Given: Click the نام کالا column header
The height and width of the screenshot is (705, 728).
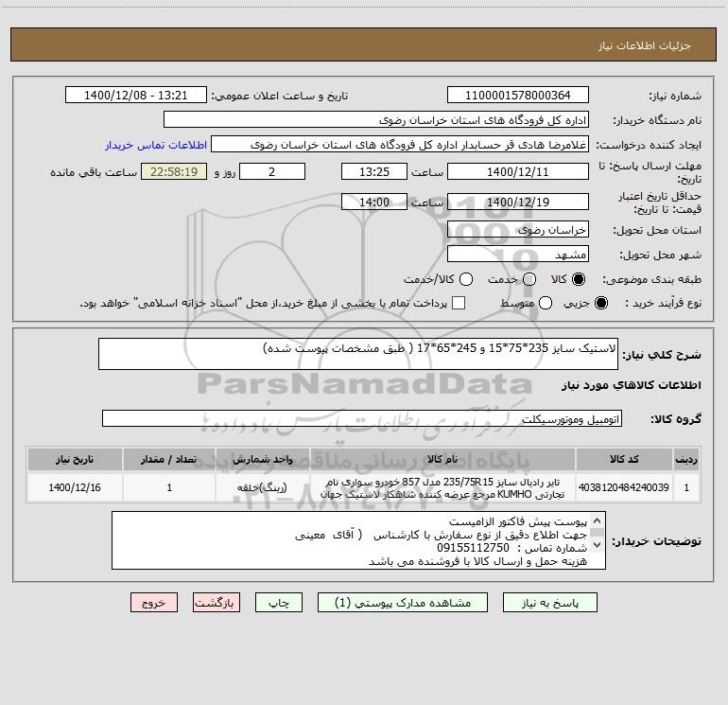Looking at the screenshot, I should [442, 460].
